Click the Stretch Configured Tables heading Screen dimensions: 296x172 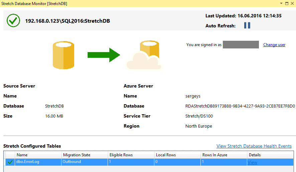[x=32, y=146]
